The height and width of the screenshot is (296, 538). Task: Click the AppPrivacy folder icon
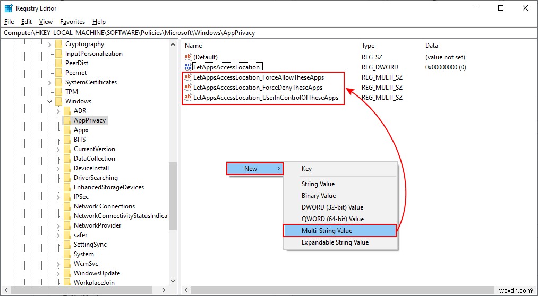pos(67,120)
